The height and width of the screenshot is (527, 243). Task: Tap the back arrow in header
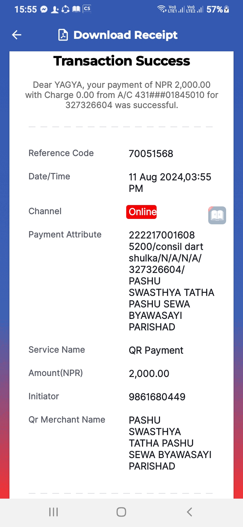17,35
